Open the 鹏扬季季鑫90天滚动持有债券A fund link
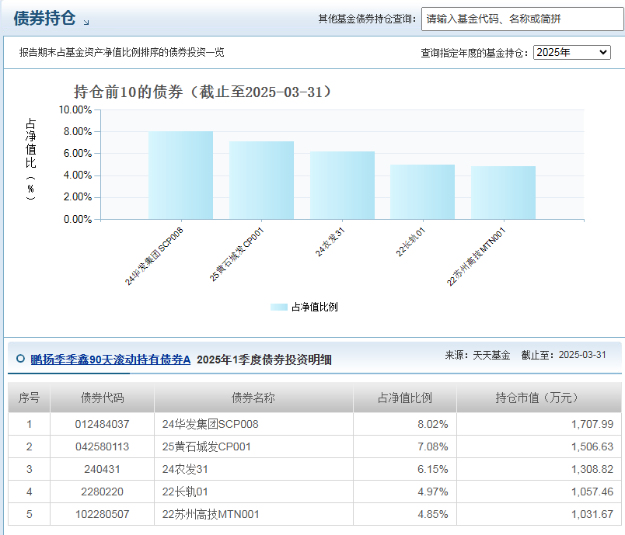The image size is (625, 535). click(x=110, y=360)
